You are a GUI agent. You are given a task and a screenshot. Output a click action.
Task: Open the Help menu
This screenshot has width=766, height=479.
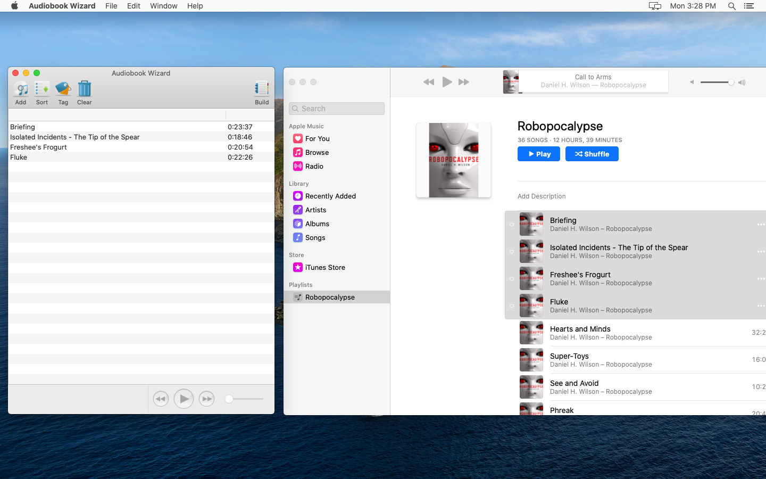click(195, 6)
